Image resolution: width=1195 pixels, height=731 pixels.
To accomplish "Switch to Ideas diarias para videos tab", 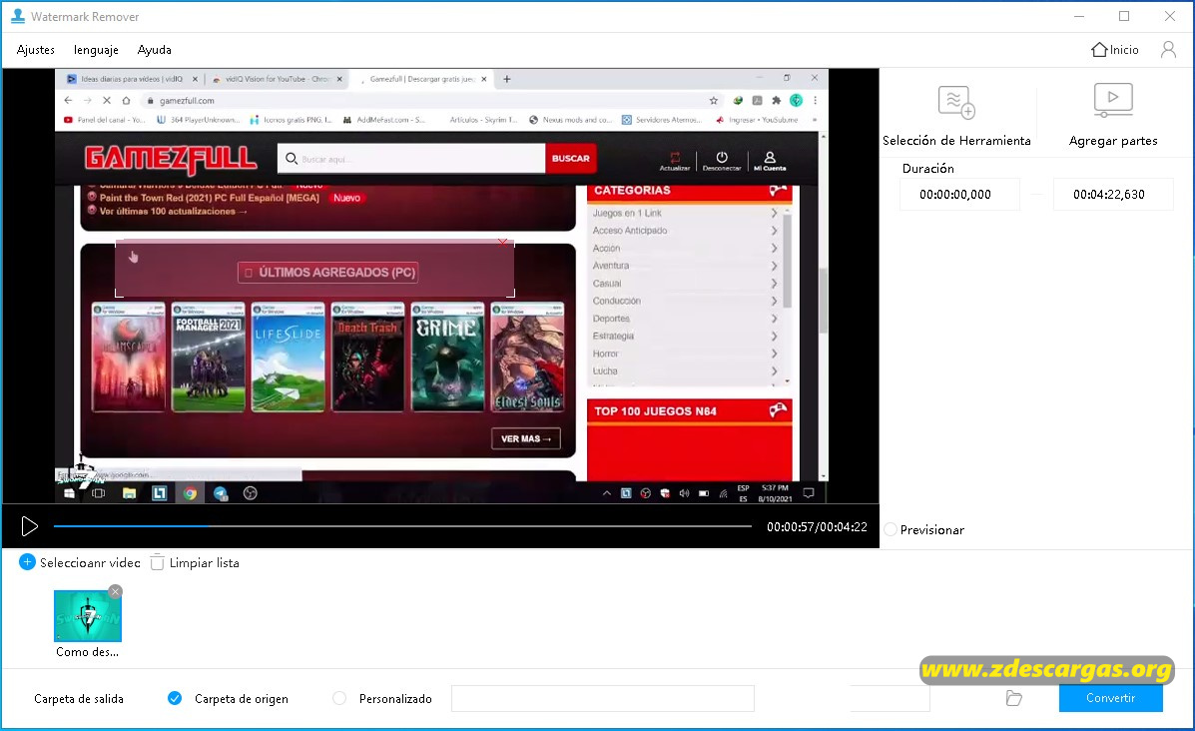I will tap(131, 79).
